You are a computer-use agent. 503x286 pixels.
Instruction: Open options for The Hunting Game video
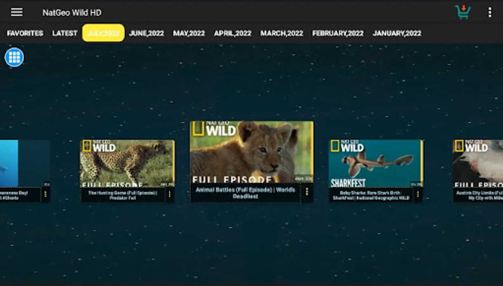[x=170, y=194]
